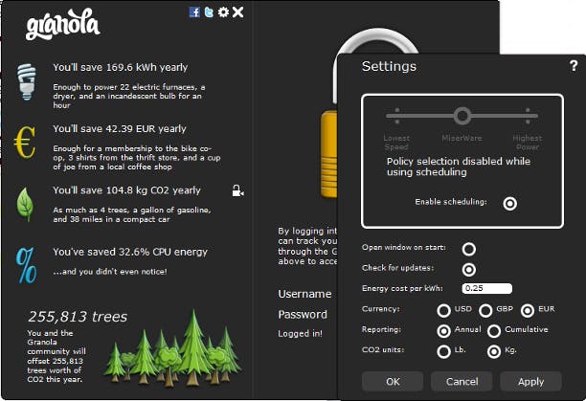Click 'You'll save 42.39 EUR yearly' heading
The image size is (586, 401).
120,129
